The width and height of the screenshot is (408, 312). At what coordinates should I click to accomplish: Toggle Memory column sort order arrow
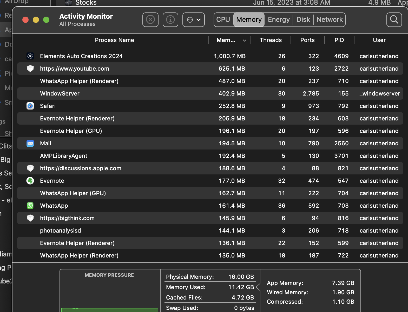[x=244, y=40]
